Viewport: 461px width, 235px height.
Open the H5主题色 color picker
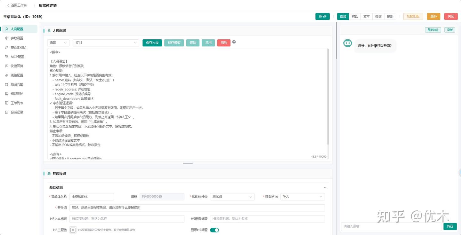coord(73,230)
